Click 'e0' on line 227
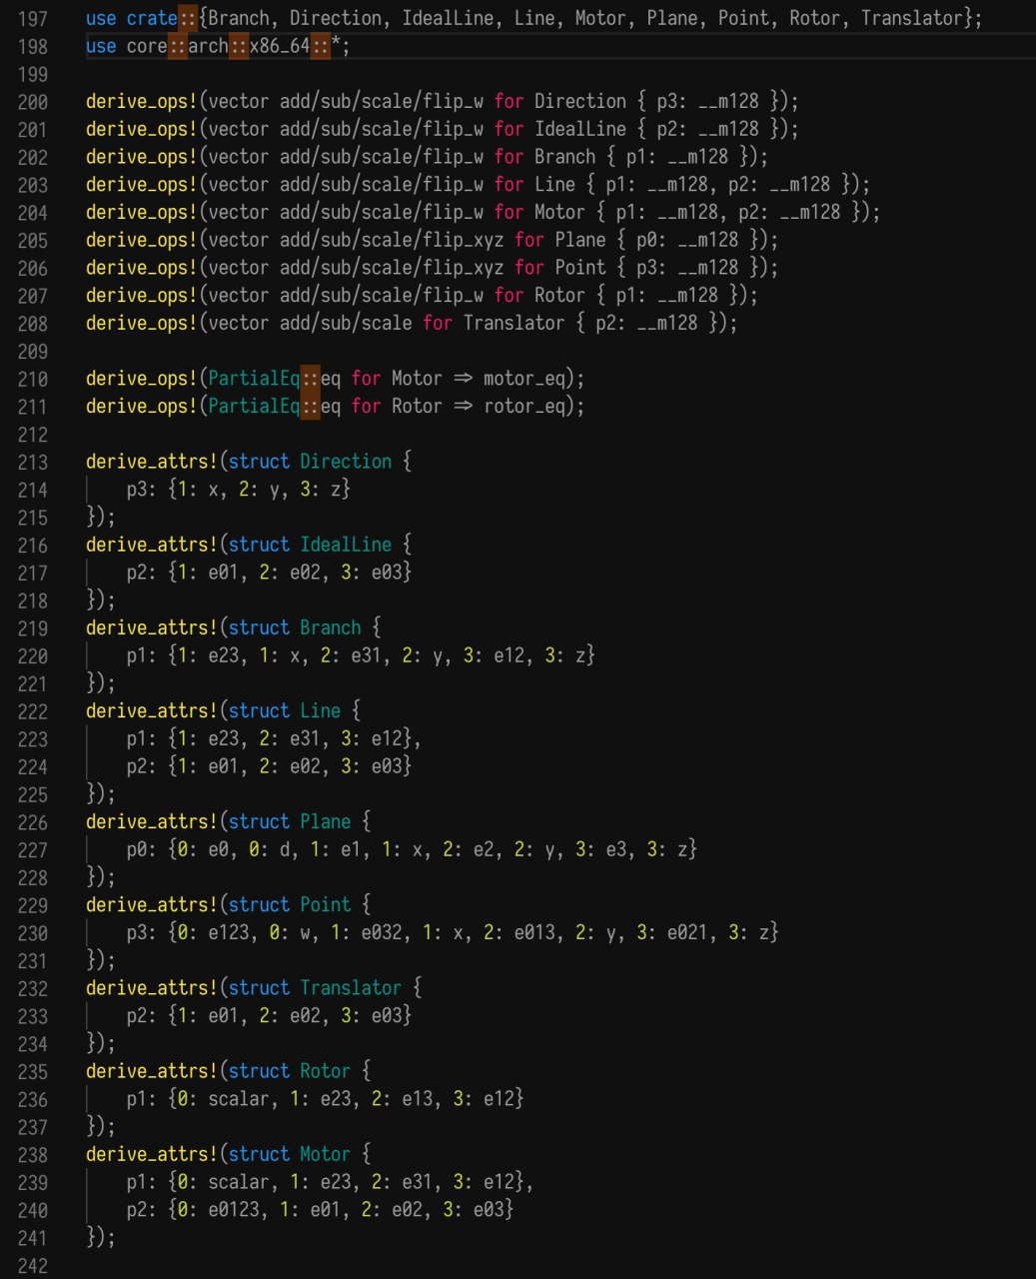Viewport: 1036px width, 1279px height. click(218, 850)
